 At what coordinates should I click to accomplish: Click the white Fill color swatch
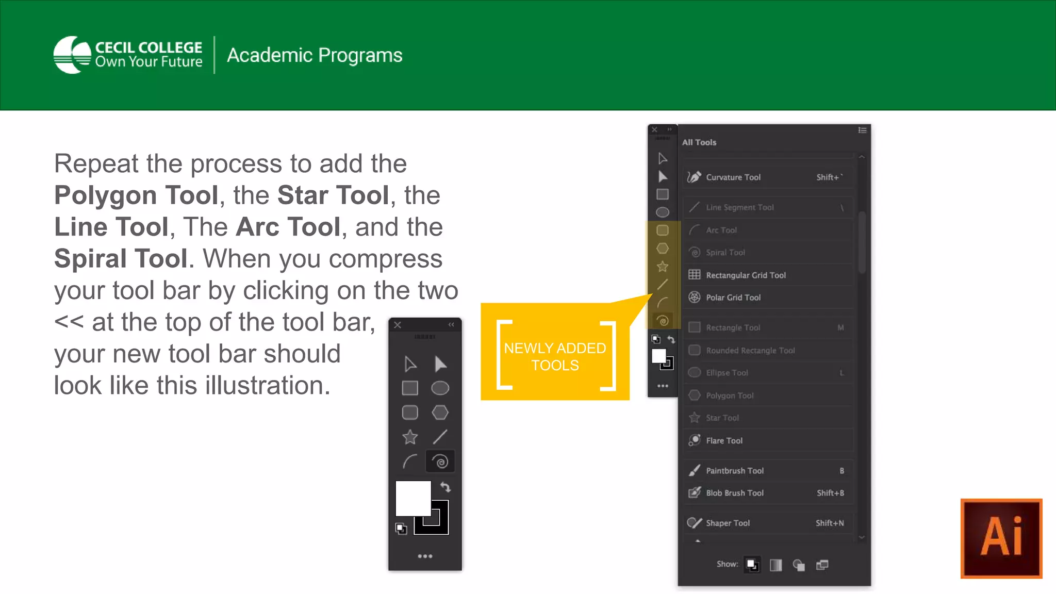(412, 497)
